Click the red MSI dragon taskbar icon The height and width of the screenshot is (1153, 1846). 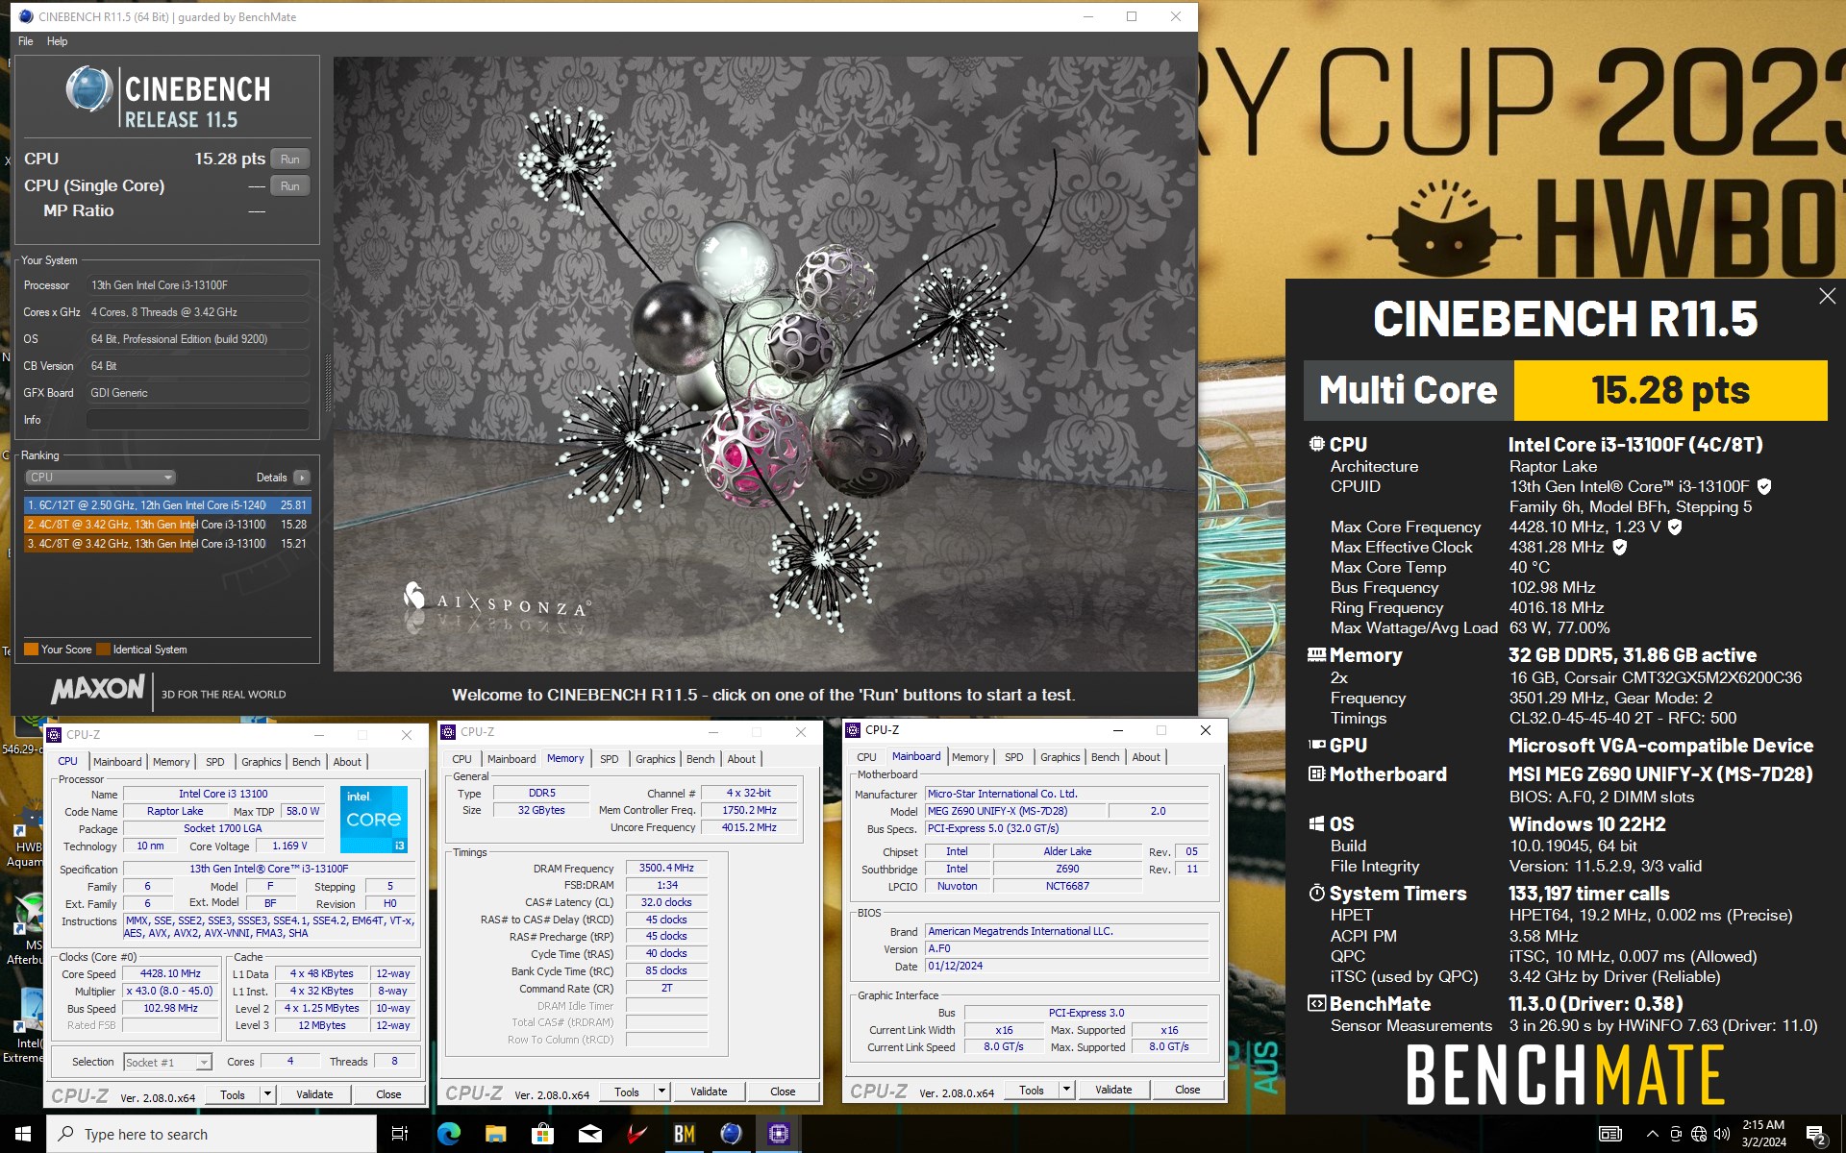pos(636,1134)
